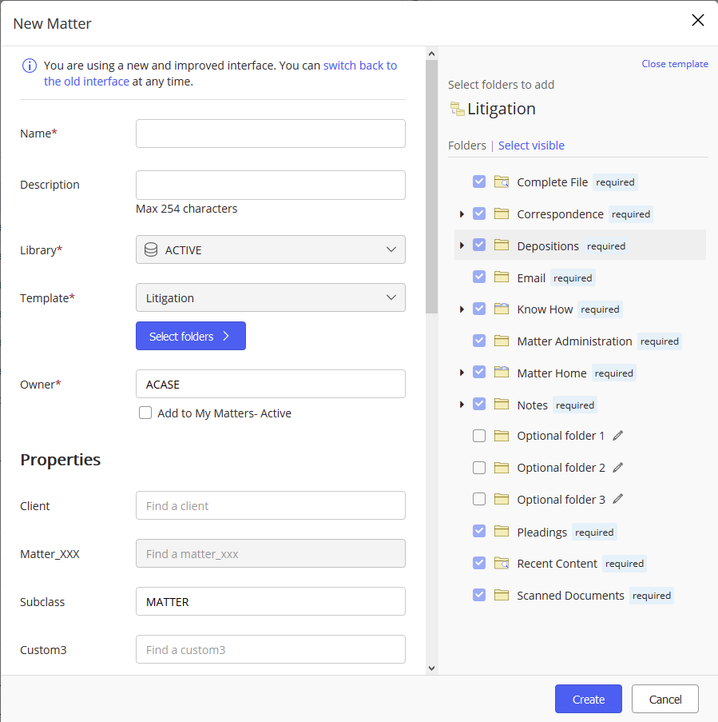The height and width of the screenshot is (722, 718).
Task: Expand the Know How folder
Action: pos(462,309)
